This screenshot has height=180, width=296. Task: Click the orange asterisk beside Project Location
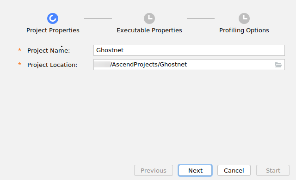coord(19,64)
